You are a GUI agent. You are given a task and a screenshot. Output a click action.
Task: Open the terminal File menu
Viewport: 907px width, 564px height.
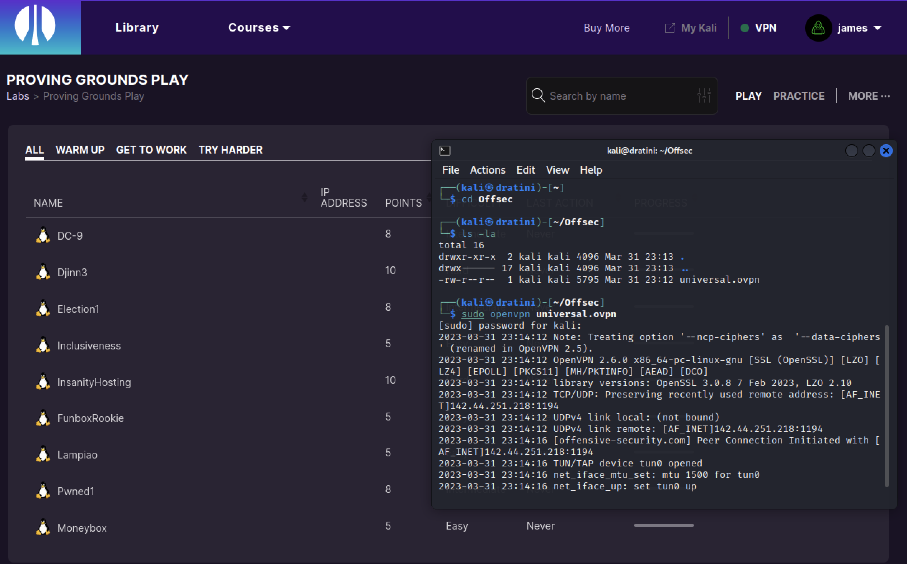451,170
